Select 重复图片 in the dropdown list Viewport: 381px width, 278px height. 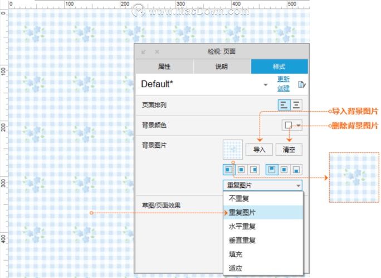pyautogui.click(x=263, y=212)
